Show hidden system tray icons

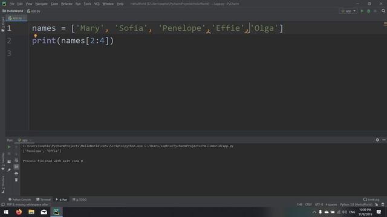314,212
